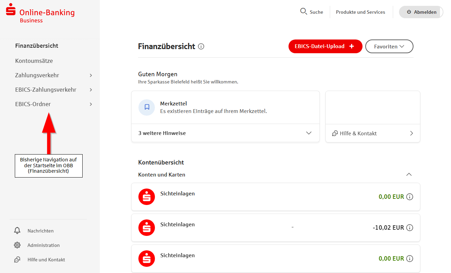Open the Favoriten dropdown
This screenshot has width=451, height=273.
point(389,46)
